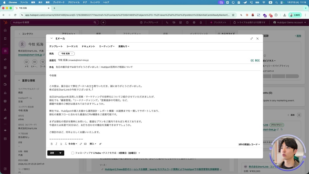Open notifications bell in HubSpot header
The image size is (309, 174).
coord(201,22)
